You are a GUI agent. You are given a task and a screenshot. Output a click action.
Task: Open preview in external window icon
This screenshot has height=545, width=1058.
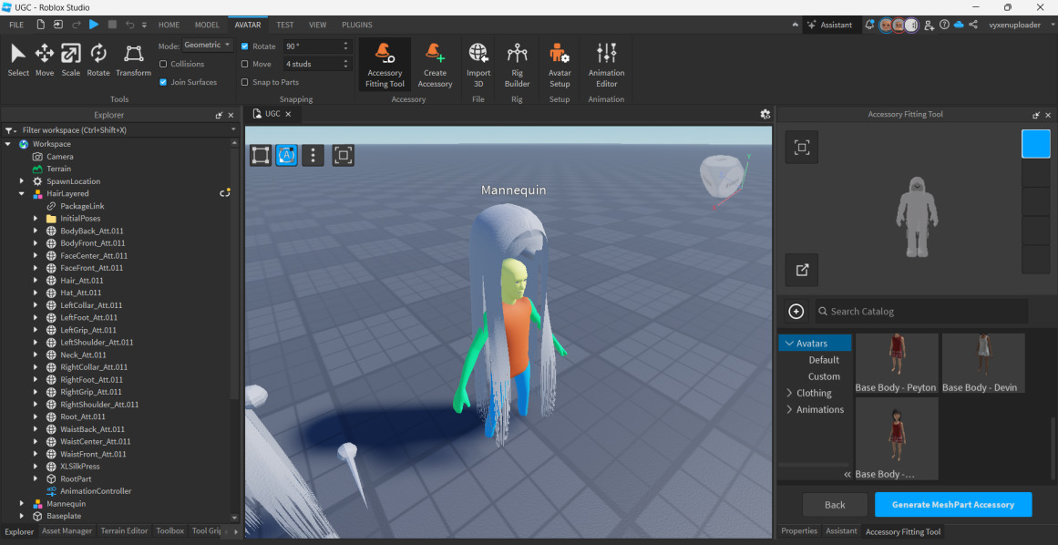802,270
